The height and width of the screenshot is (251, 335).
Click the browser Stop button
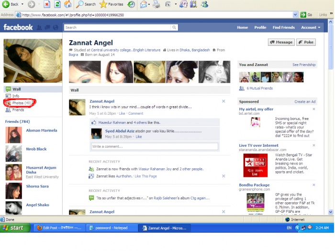click(x=47, y=4)
